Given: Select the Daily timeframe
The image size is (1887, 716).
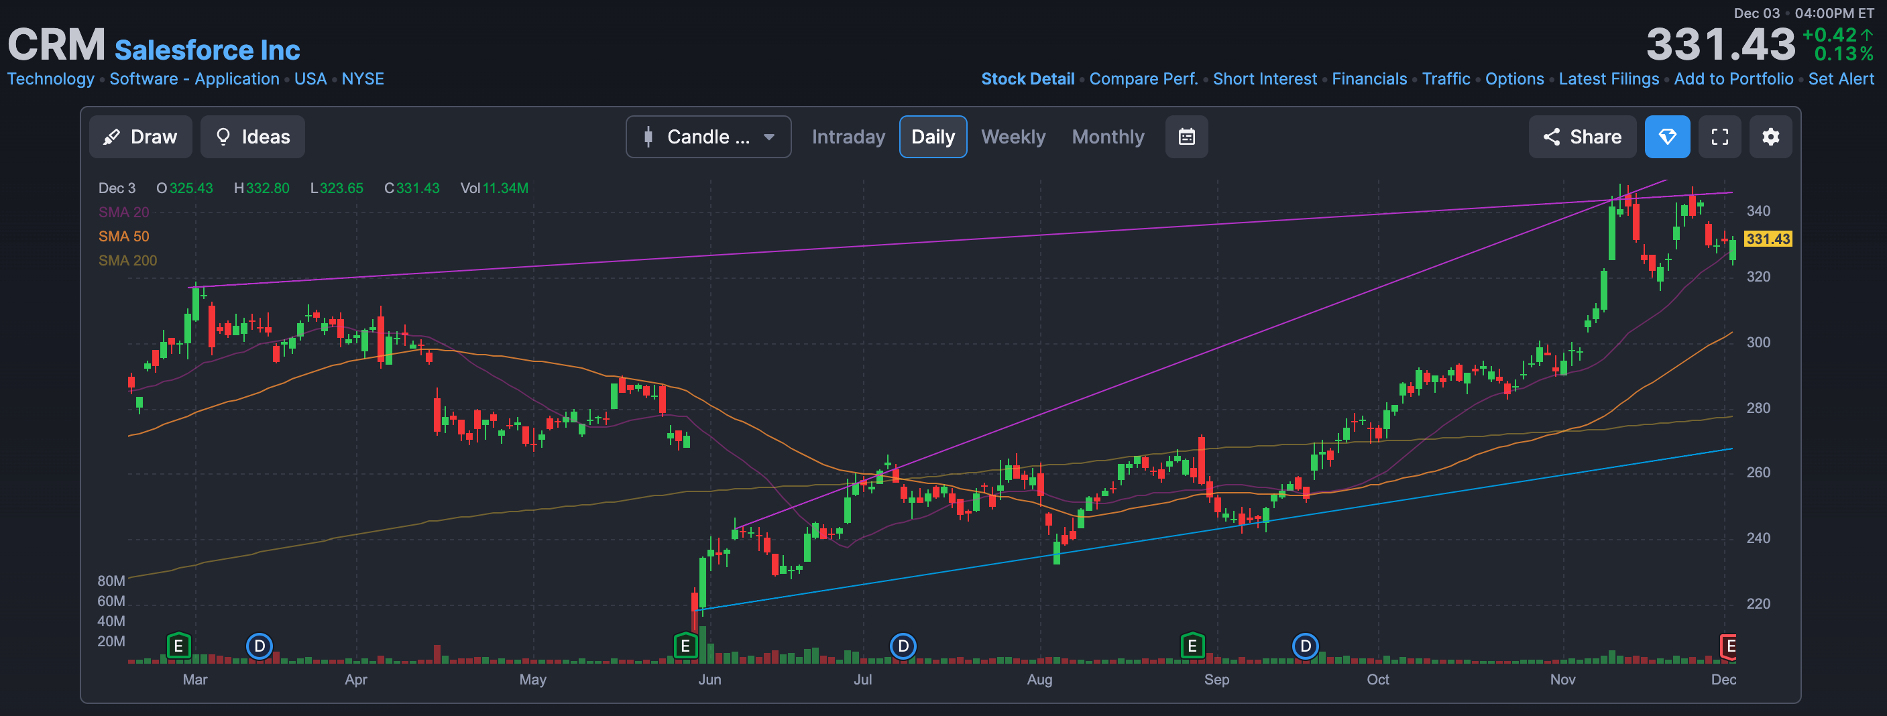Looking at the screenshot, I should pos(933,137).
